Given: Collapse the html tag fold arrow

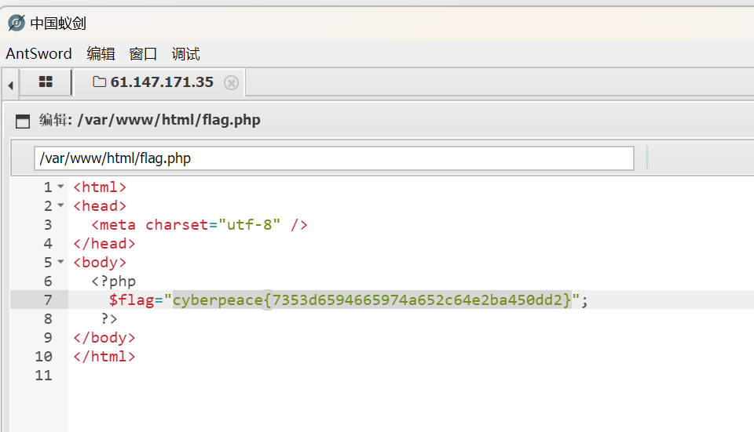Looking at the screenshot, I should tap(60, 187).
